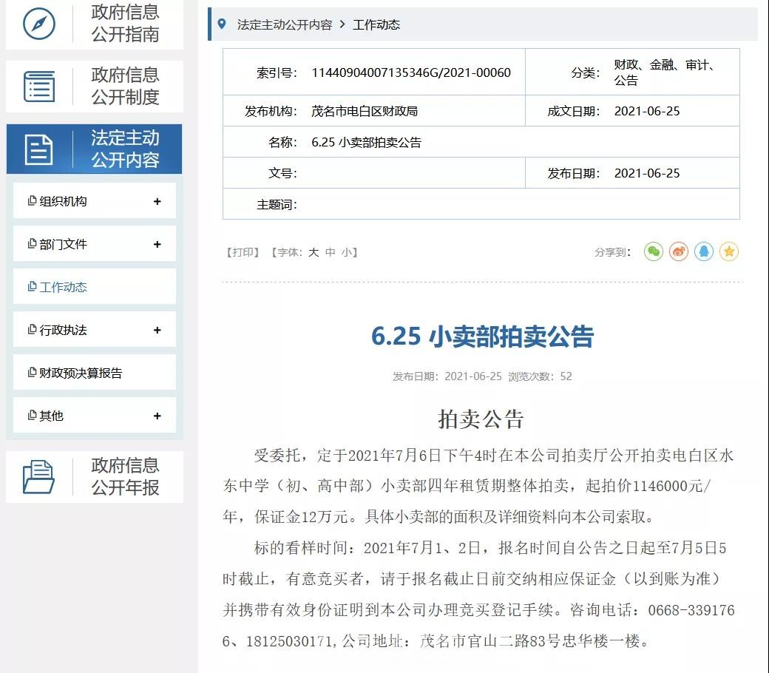Select 工作动态 in the sidebar list
This screenshot has width=769, height=673.
pyautogui.click(x=94, y=286)
